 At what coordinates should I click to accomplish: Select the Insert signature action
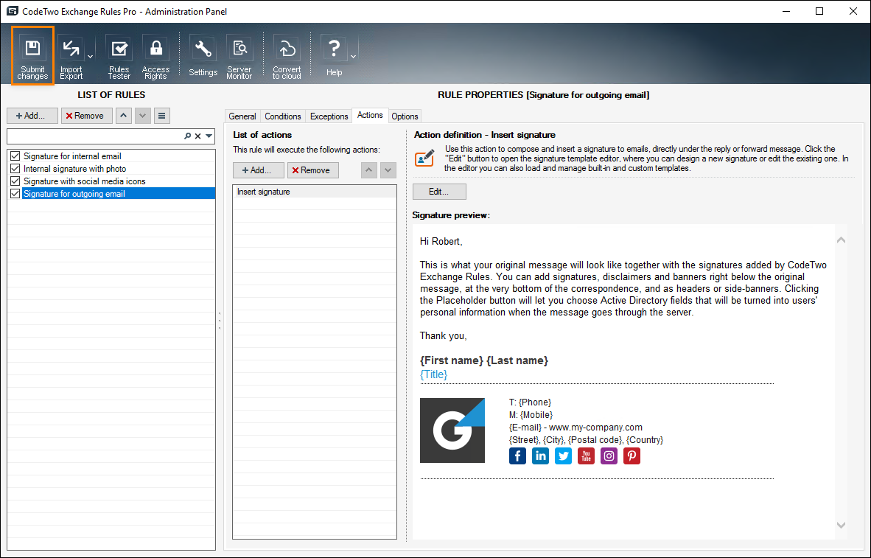tap(315, 192)
